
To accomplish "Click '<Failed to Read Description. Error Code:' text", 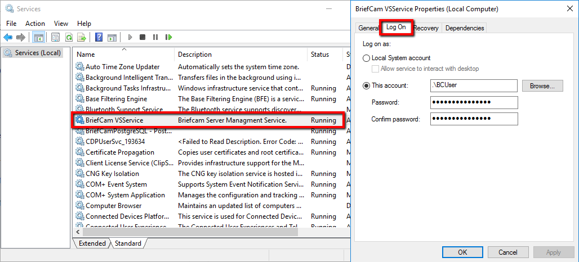I will 237,142.
